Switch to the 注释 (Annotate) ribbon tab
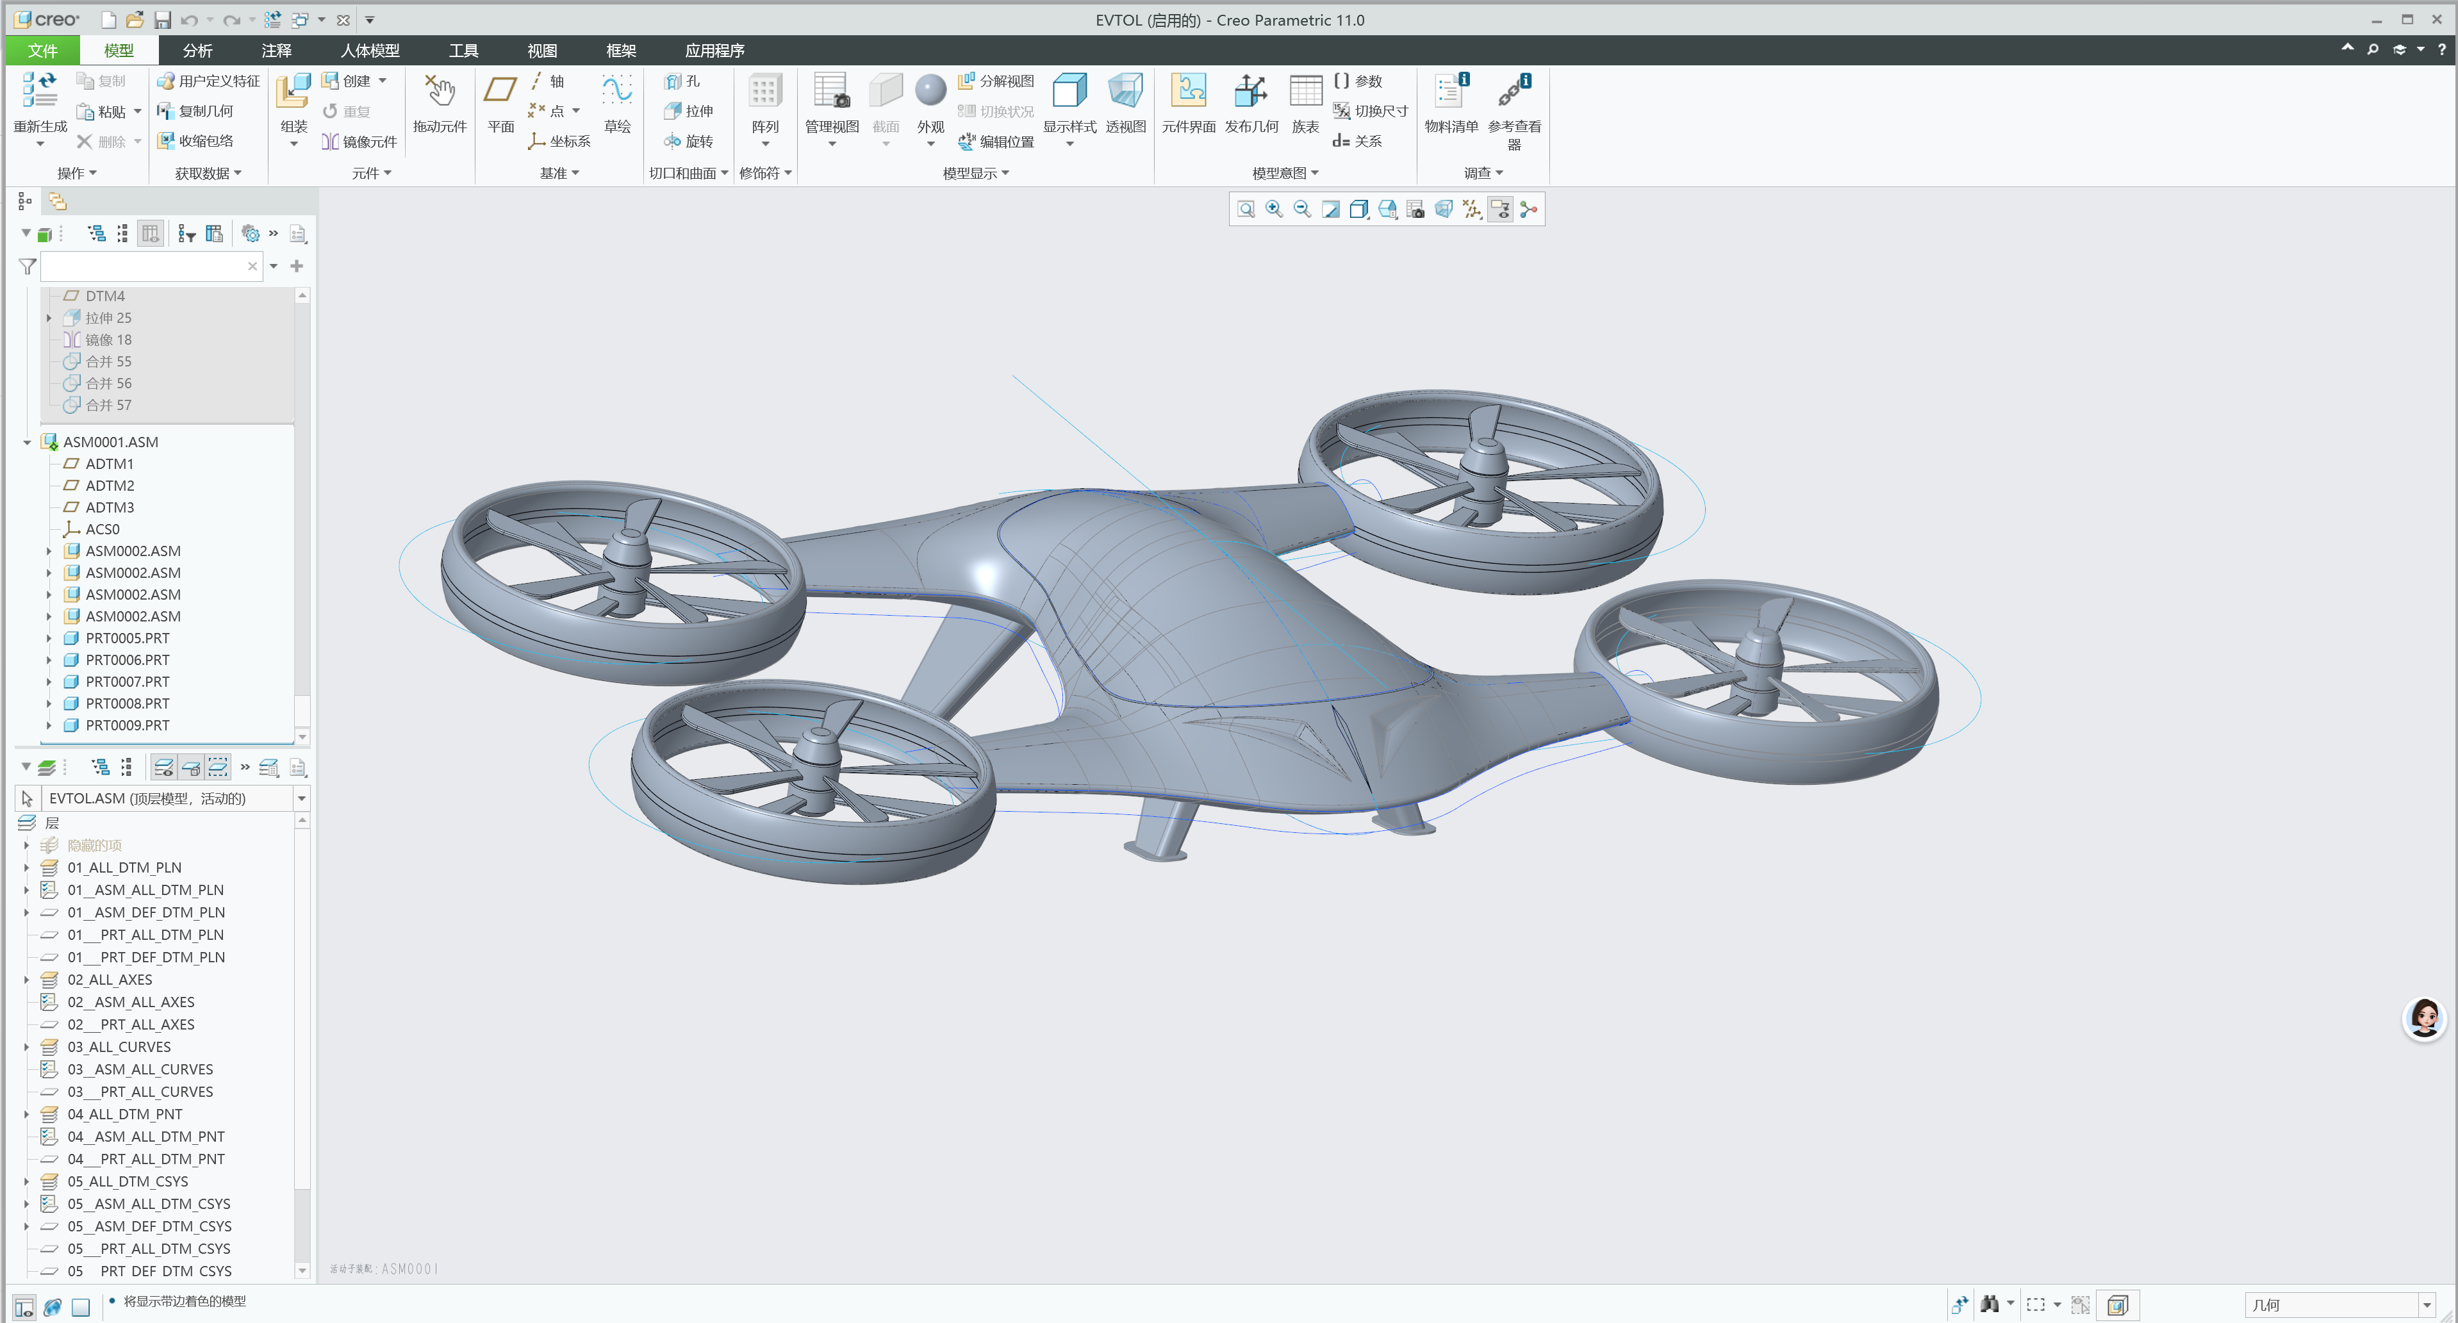 point(277,51)
